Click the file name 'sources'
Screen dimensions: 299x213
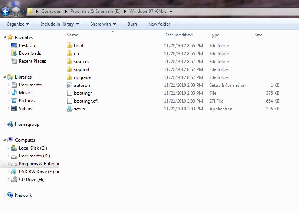[x=82, y=62]
